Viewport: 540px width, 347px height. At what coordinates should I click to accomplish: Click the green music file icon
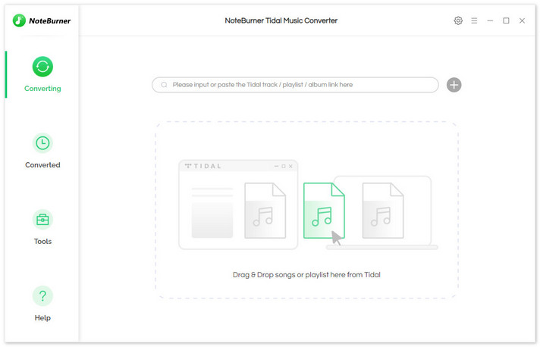pos(324,211)
